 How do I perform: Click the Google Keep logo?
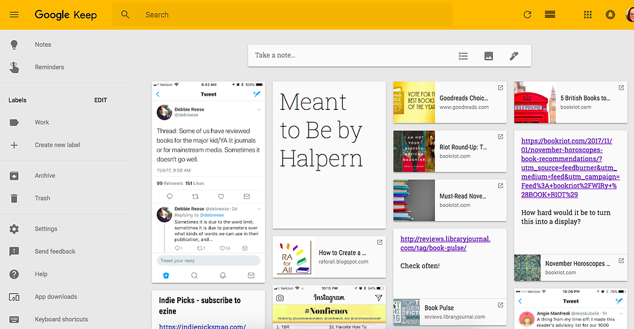66,15
